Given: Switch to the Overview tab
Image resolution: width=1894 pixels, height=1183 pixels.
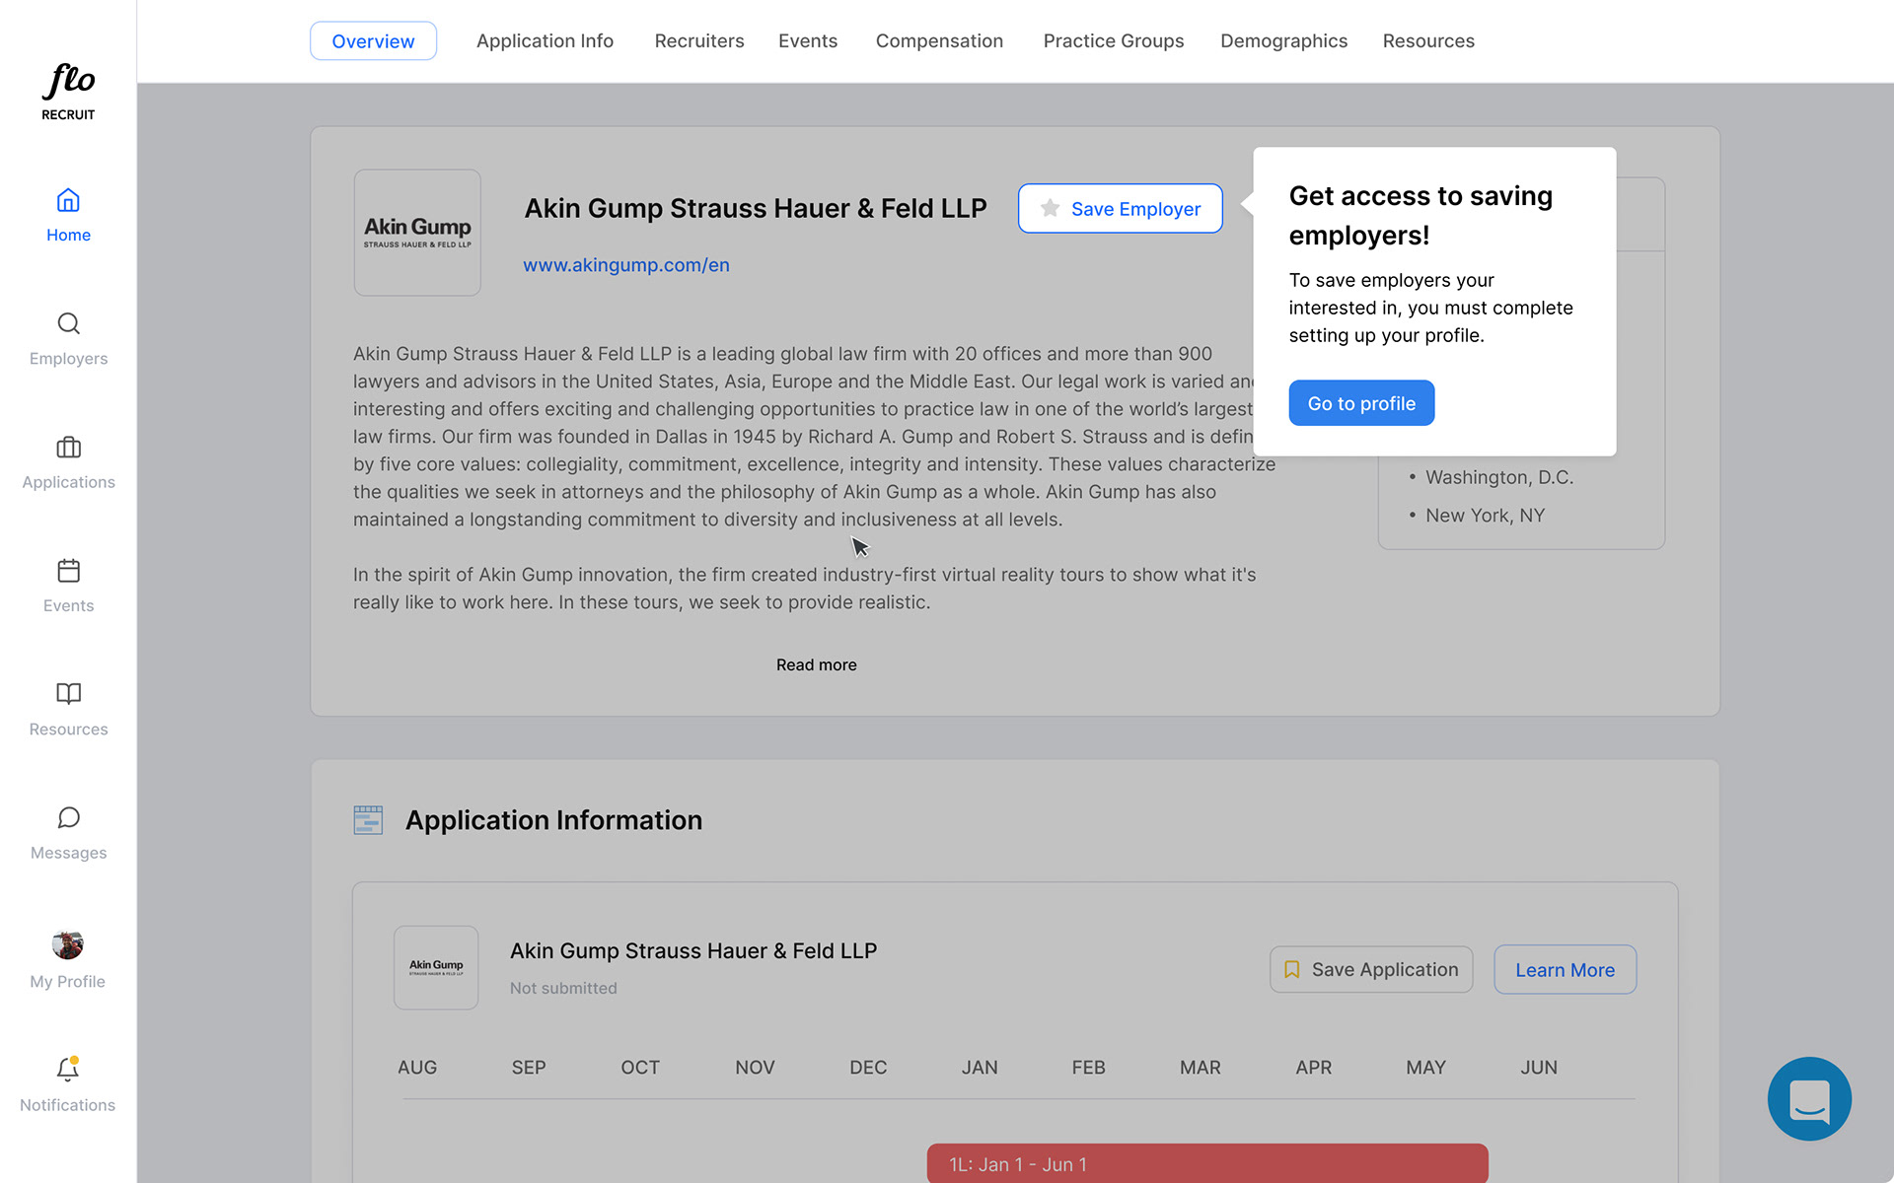Looking at the screenshot, I should (373, 41).
